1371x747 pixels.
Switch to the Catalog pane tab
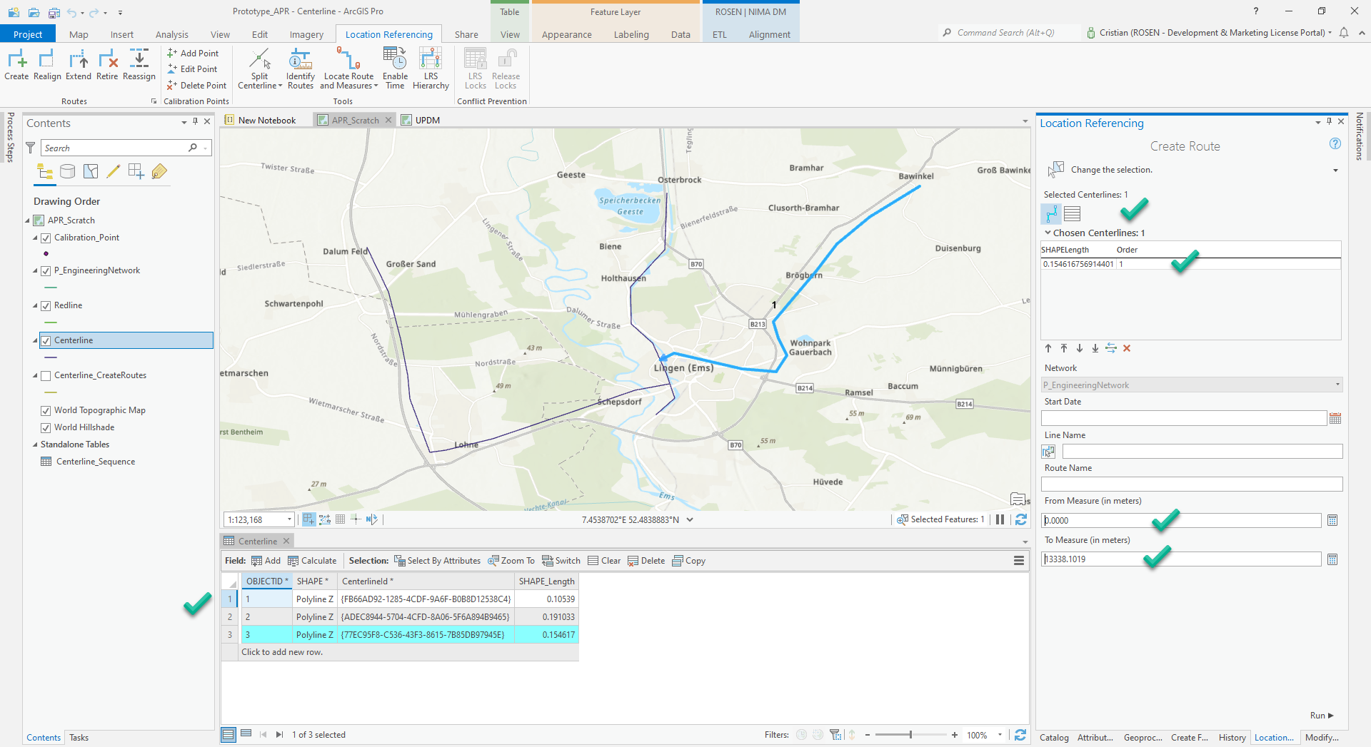tap(1054, 738)
